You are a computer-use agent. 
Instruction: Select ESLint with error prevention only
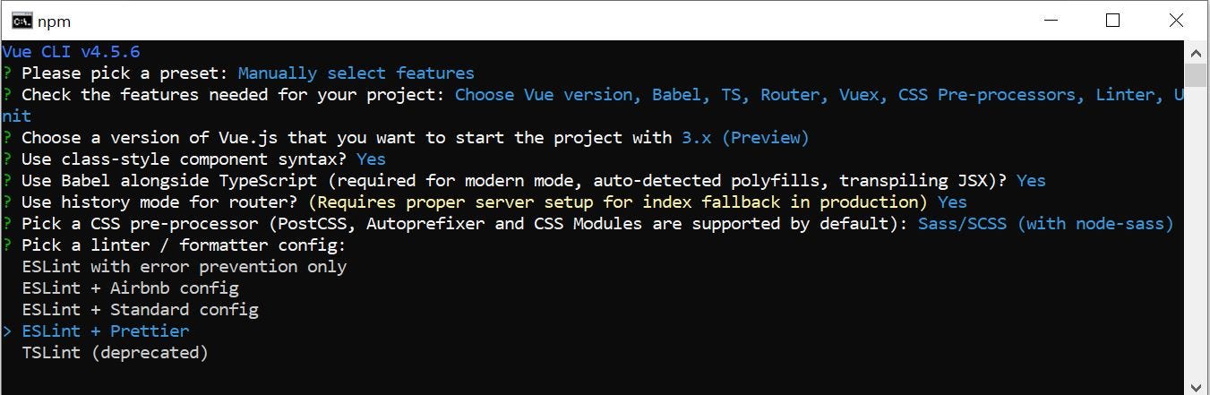point(185,266)
